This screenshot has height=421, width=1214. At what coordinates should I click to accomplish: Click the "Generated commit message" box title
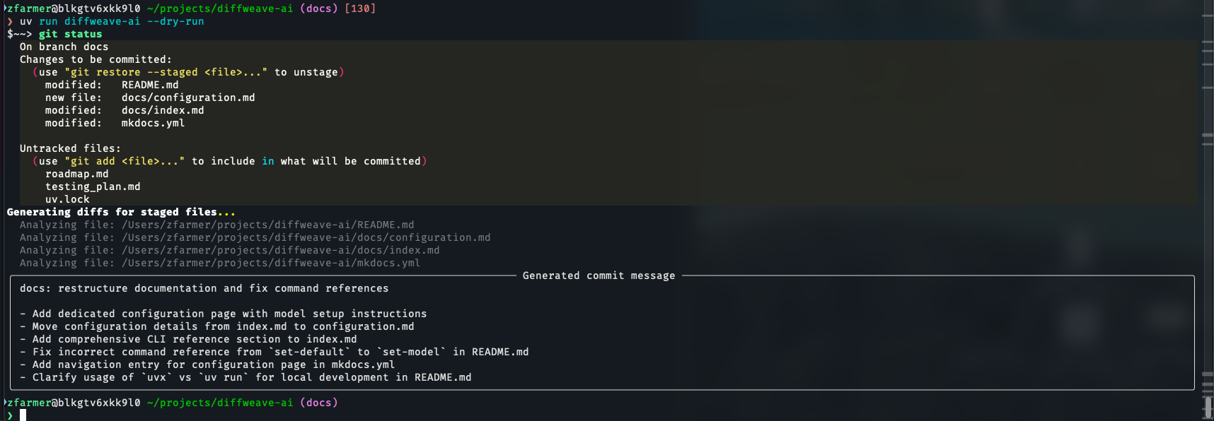point(599,275)
